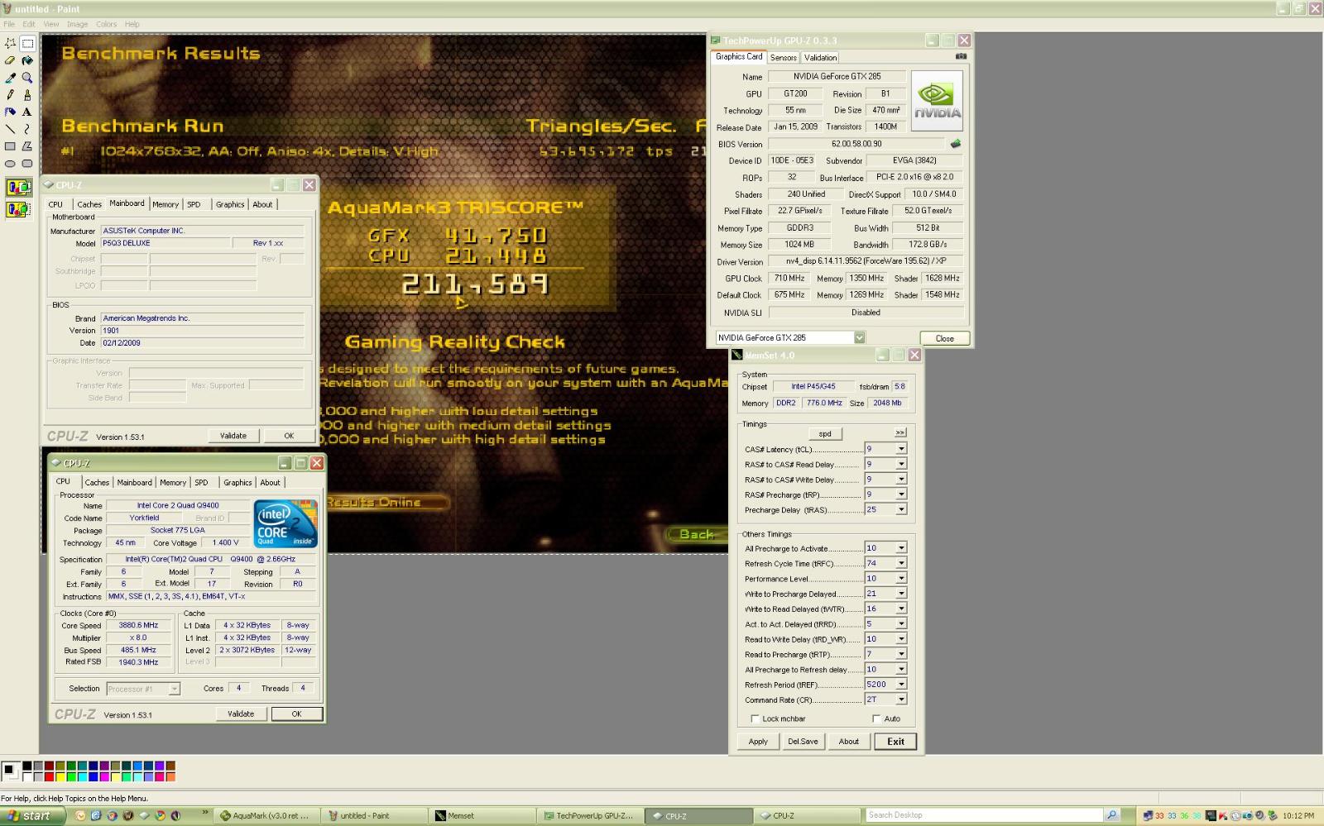Click the Close button in GPU-Z
Viewport: 1324px width, 826px height.
pyautogui.click(x=944, y=338)
